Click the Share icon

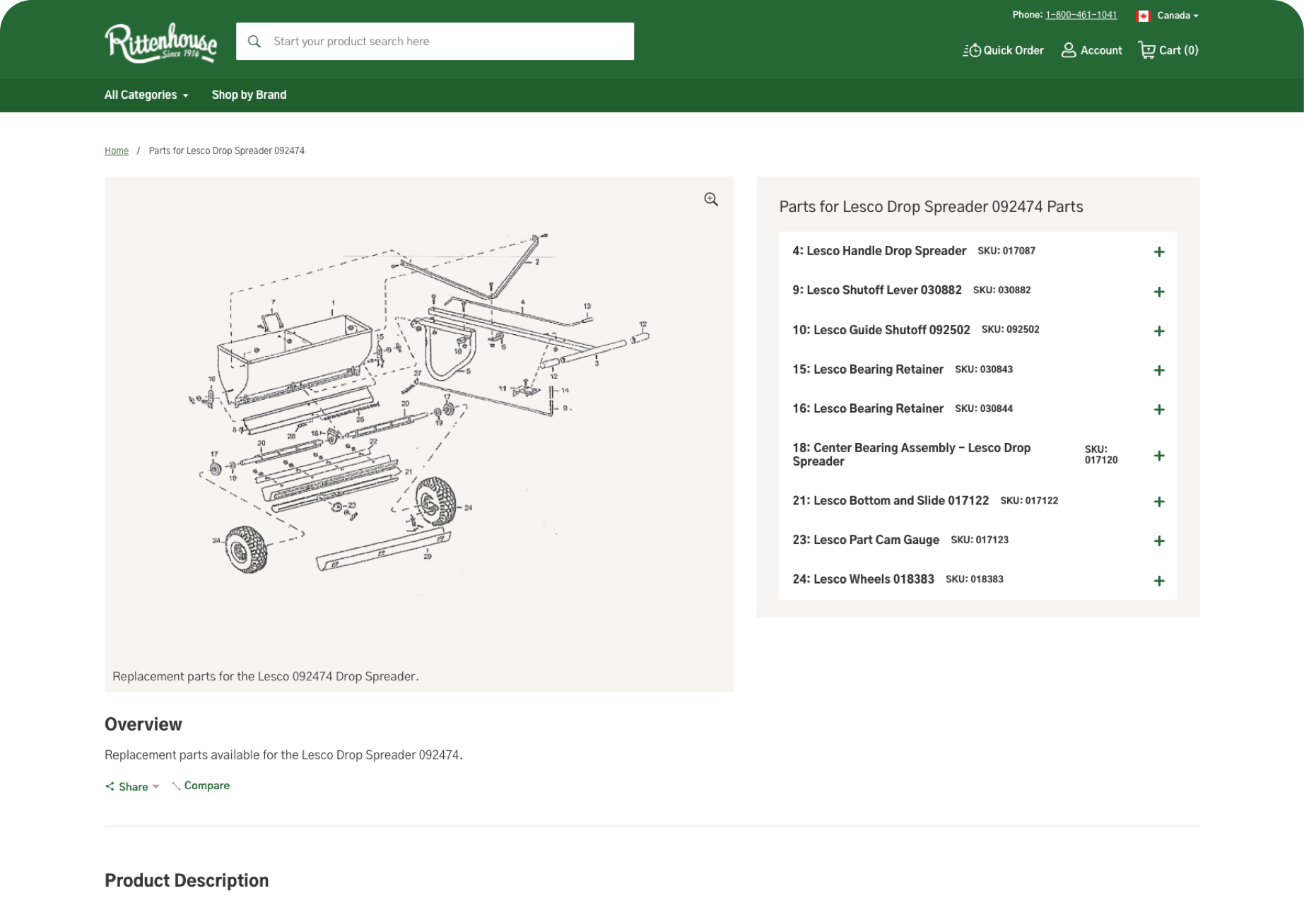(x=110, y=786)
